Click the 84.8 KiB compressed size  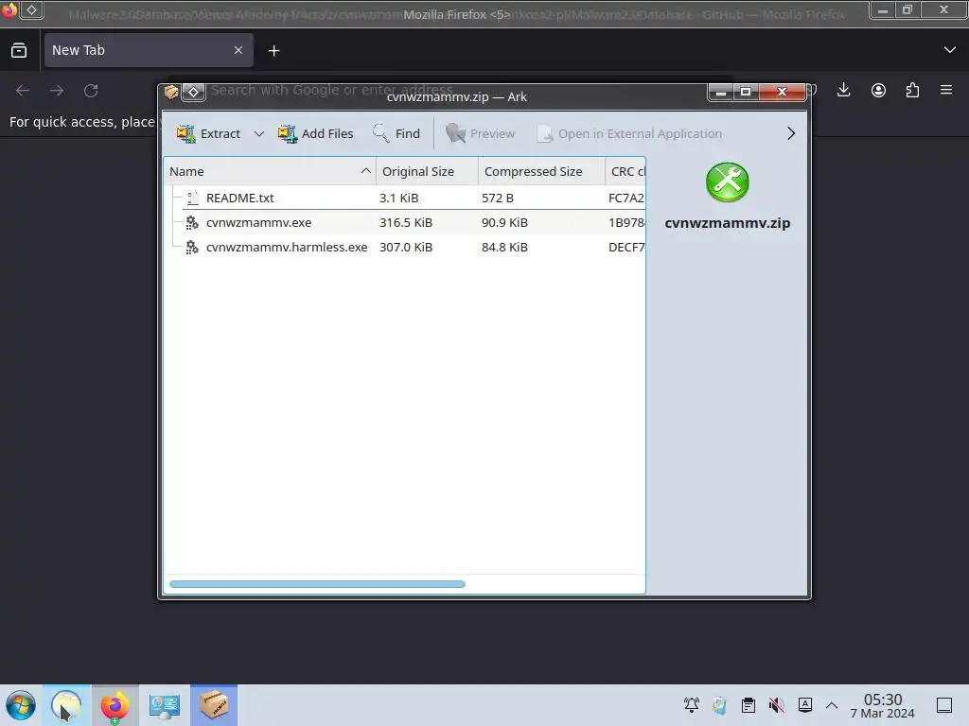click(x=504, y=247)
